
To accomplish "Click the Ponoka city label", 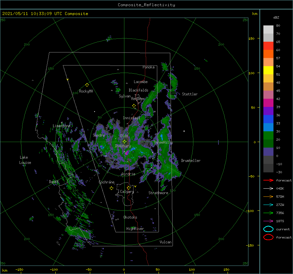I will pyautogui.click(x=148, y=67).
